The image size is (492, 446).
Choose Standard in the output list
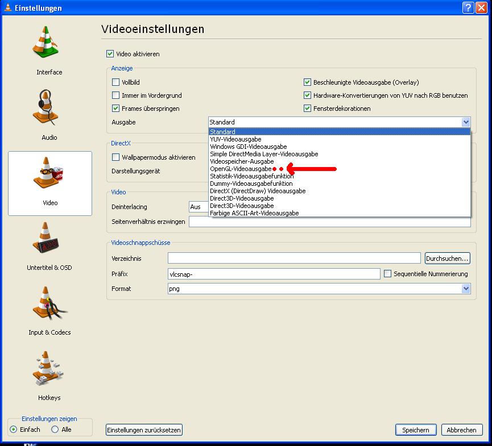(340, 132)
